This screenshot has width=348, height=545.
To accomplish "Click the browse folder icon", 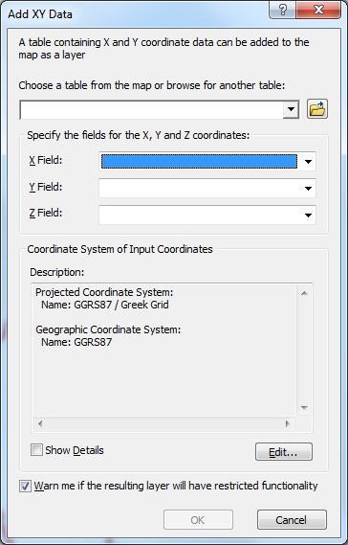I will [x=317, y=109].
